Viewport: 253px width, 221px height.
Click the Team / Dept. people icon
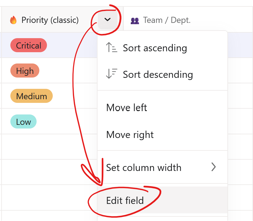pyautogui.click(x=135, y=20)
